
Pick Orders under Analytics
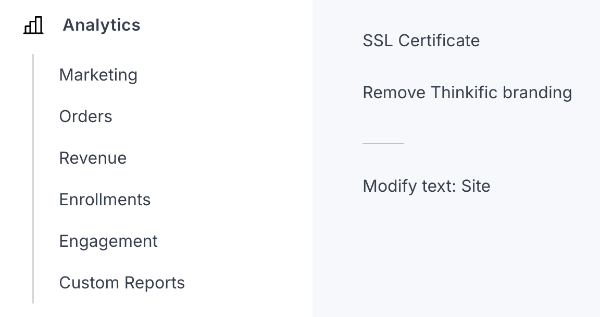pos(86,116)
